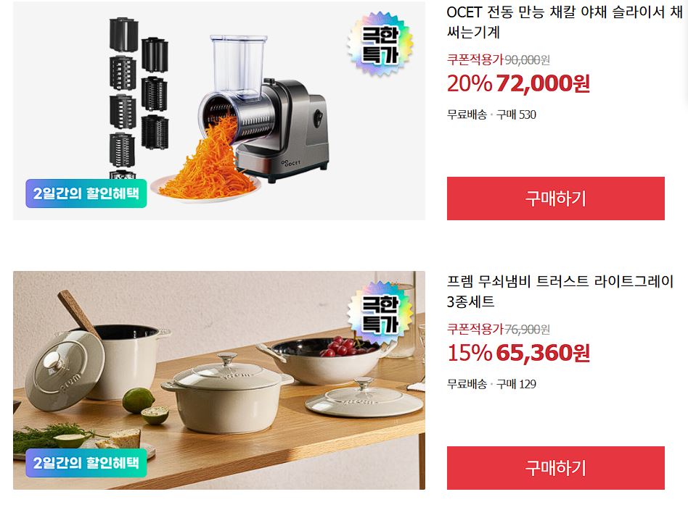The height and width of the screenshot is (518, 688).
Task: Click crossed-out 76,900원 original price
Action: point(528,330)
